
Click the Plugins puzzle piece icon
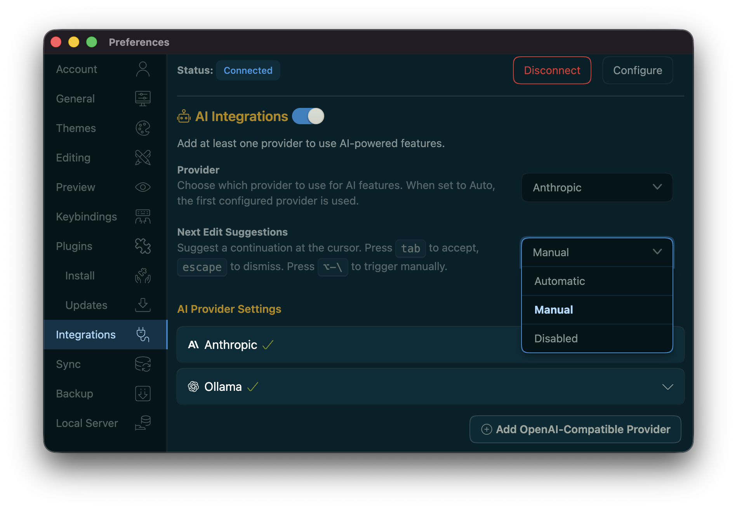[x=143, y=246]
